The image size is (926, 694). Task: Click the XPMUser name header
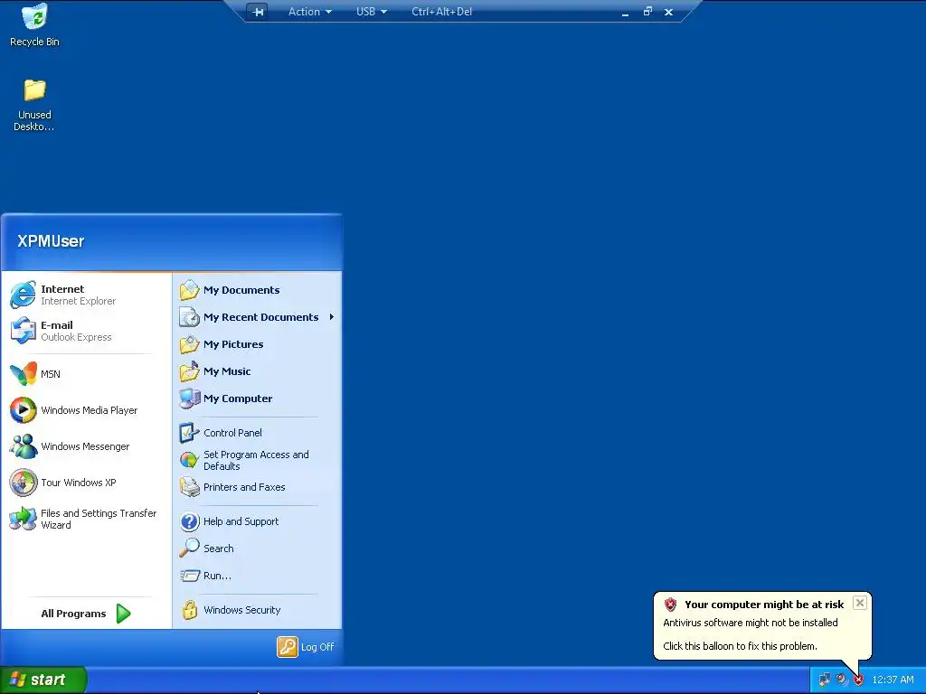point(51,240)
